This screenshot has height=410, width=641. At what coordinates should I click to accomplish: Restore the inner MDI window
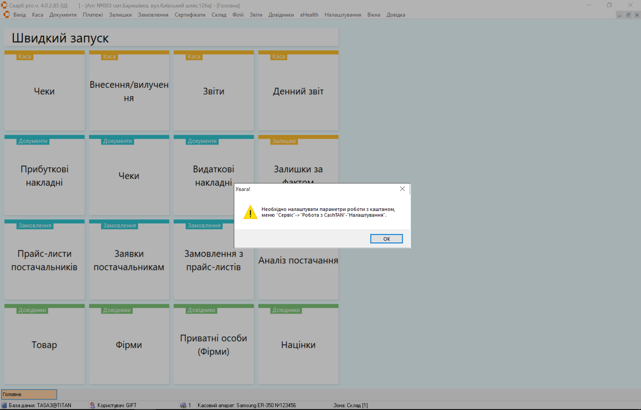click(x=628, y=15)
